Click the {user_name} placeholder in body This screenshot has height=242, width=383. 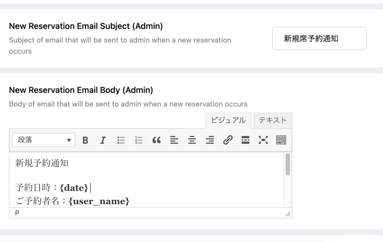point(99,202)
